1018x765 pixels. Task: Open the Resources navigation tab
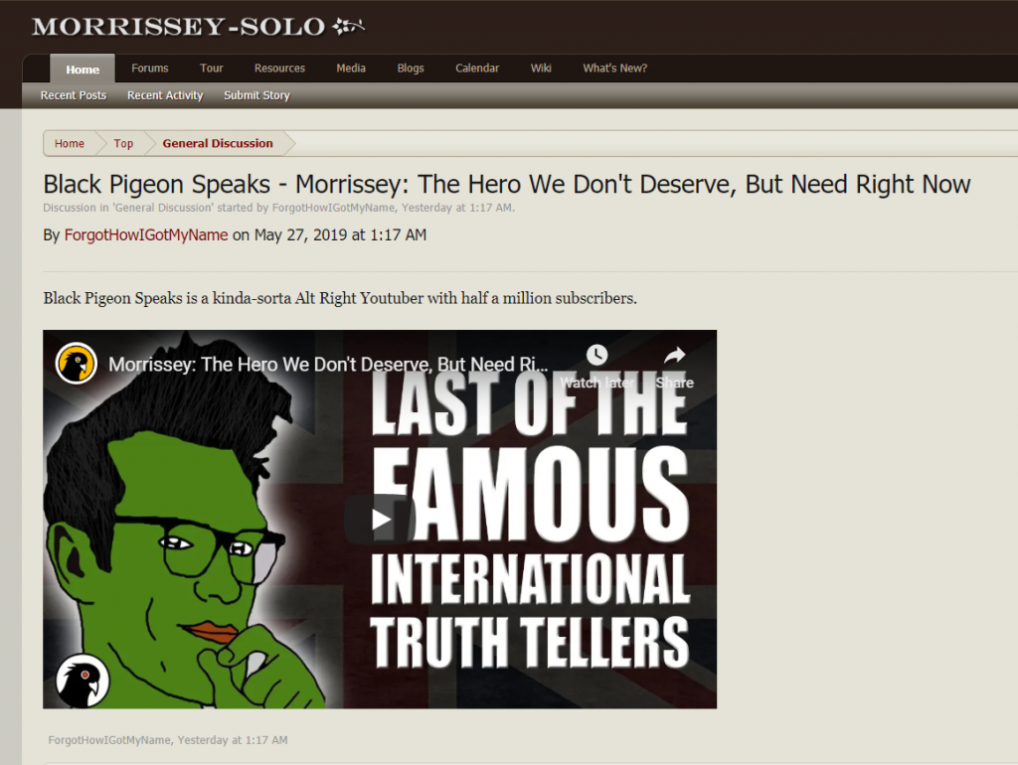point(279,69)
